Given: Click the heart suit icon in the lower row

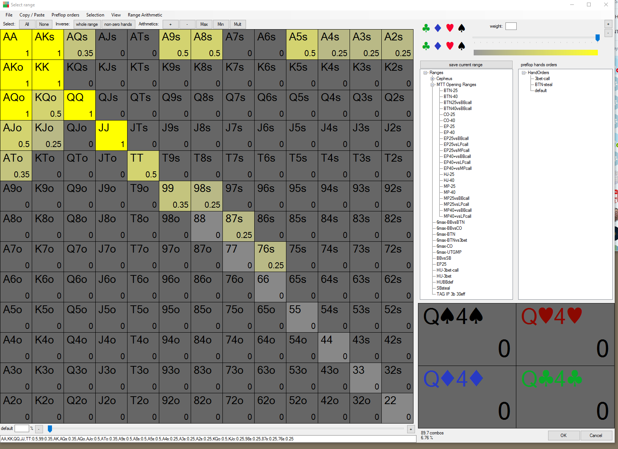Looking at the screenshot, I should click(x=450, y=46).
